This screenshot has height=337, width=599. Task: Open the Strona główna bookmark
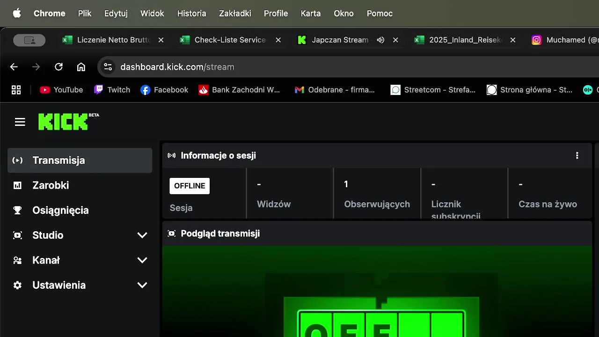[x=530, y=90]
